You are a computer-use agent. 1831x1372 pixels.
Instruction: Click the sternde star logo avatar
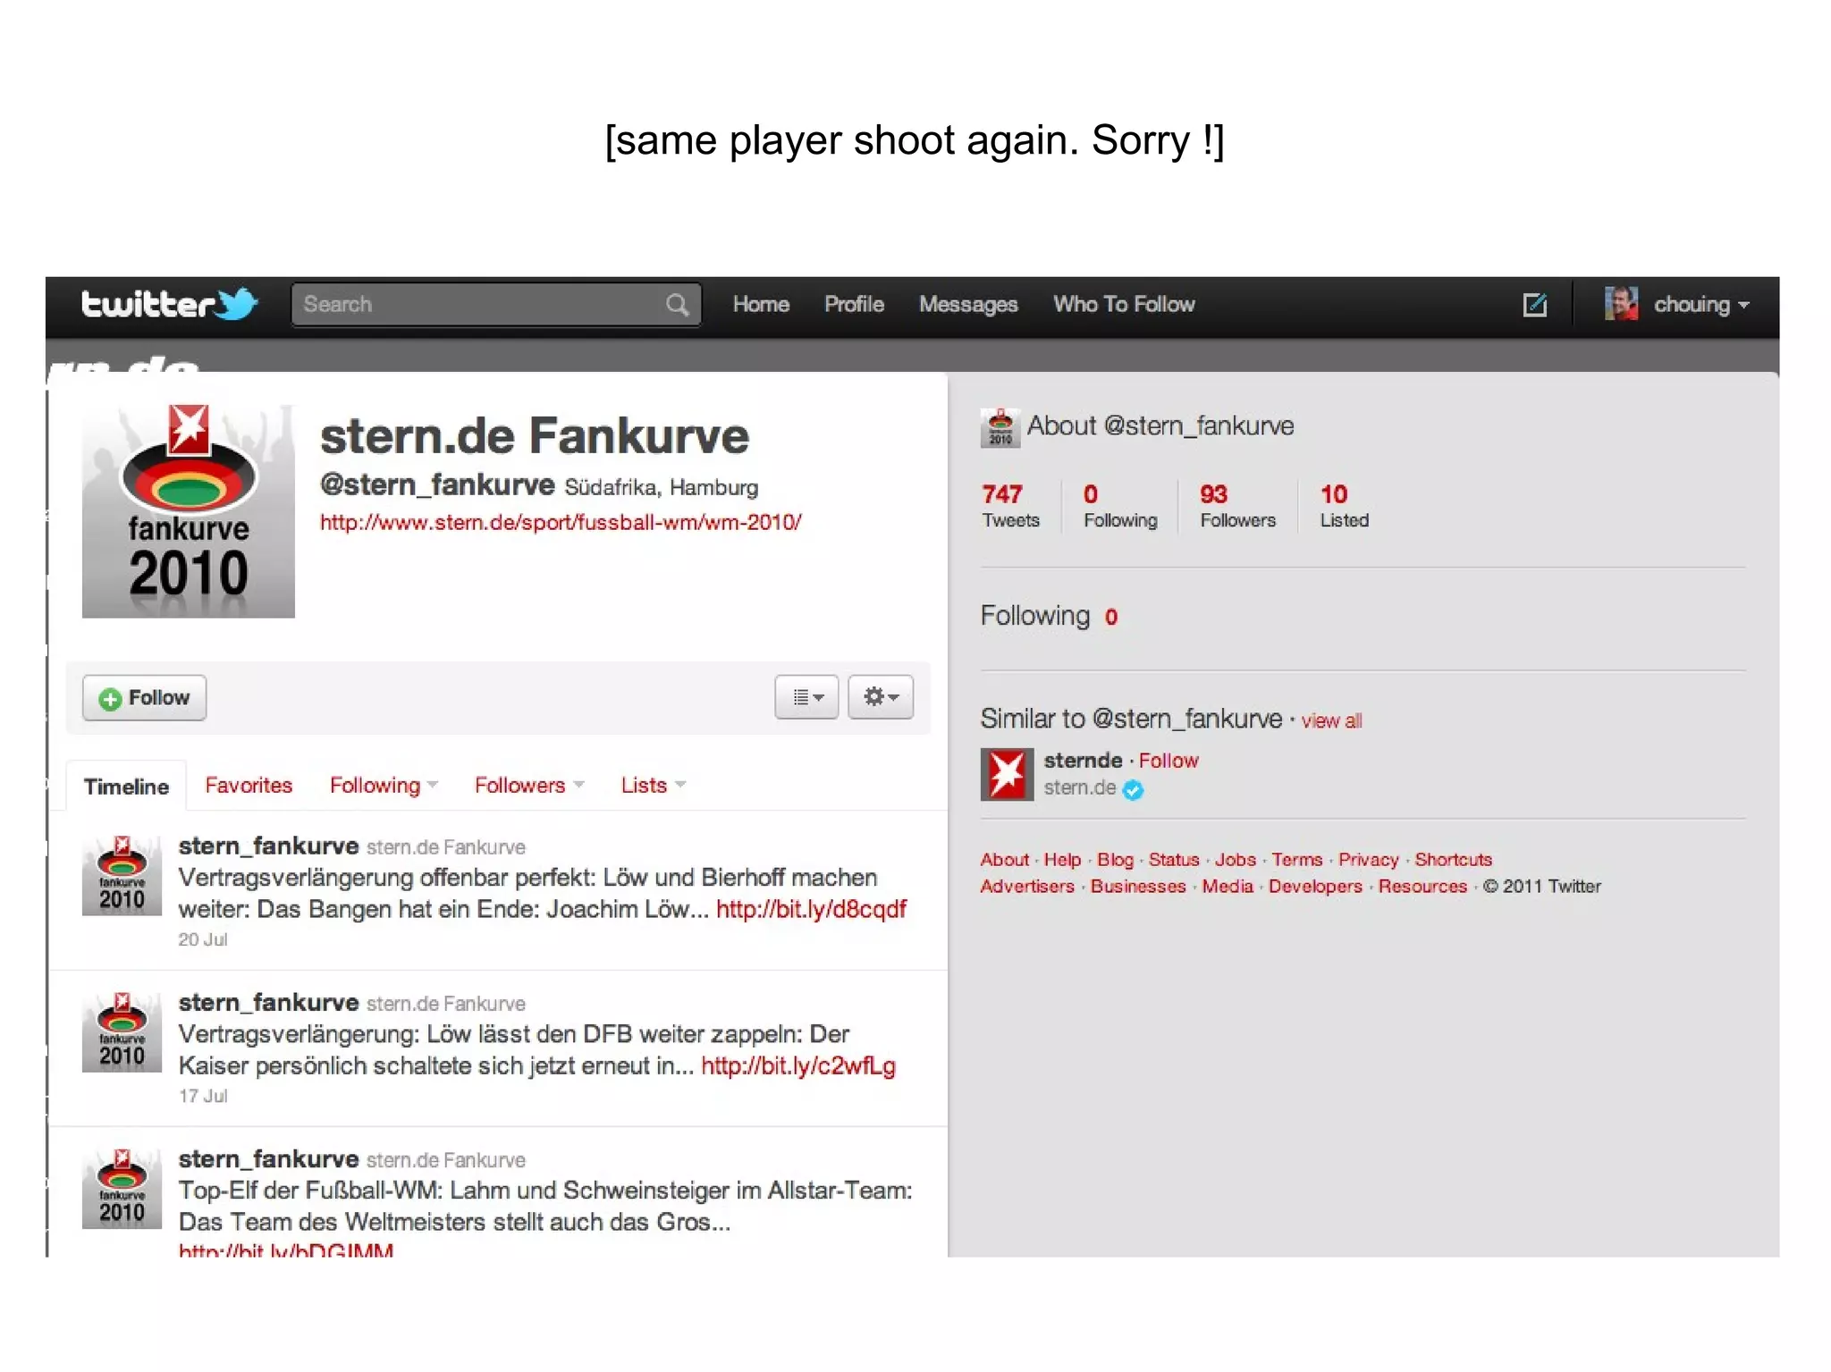(x=1008, y=774)
